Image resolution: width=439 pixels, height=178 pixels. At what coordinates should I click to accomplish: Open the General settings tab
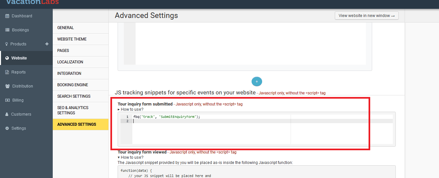66,28
